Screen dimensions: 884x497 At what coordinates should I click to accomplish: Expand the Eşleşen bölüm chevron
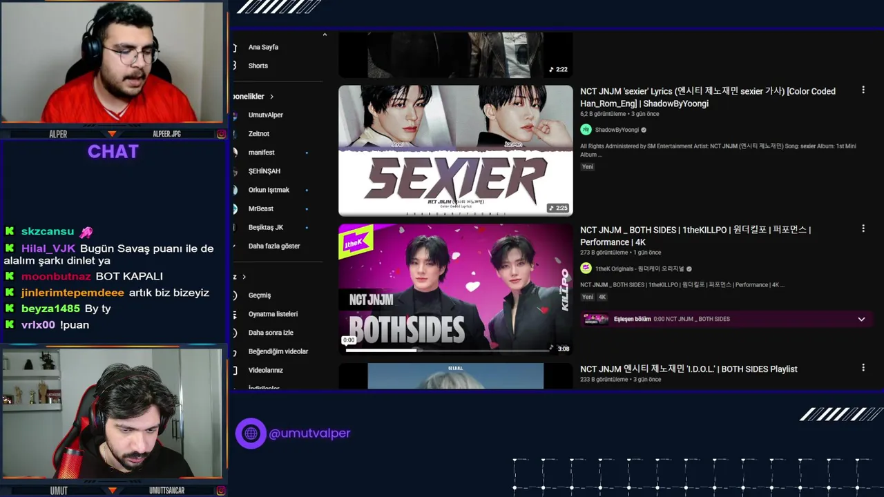point(861,319)
